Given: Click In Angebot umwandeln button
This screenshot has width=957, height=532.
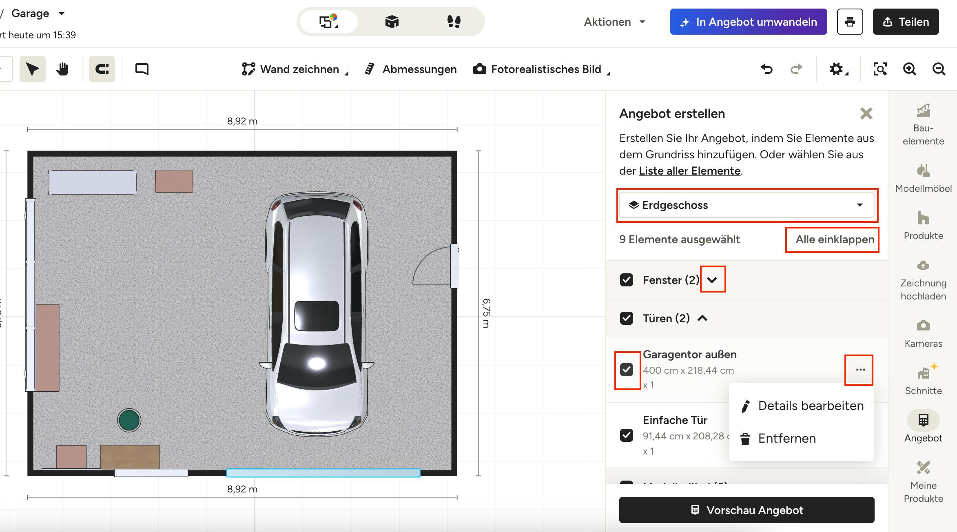Looking at the screenshot, I should 749,22.
